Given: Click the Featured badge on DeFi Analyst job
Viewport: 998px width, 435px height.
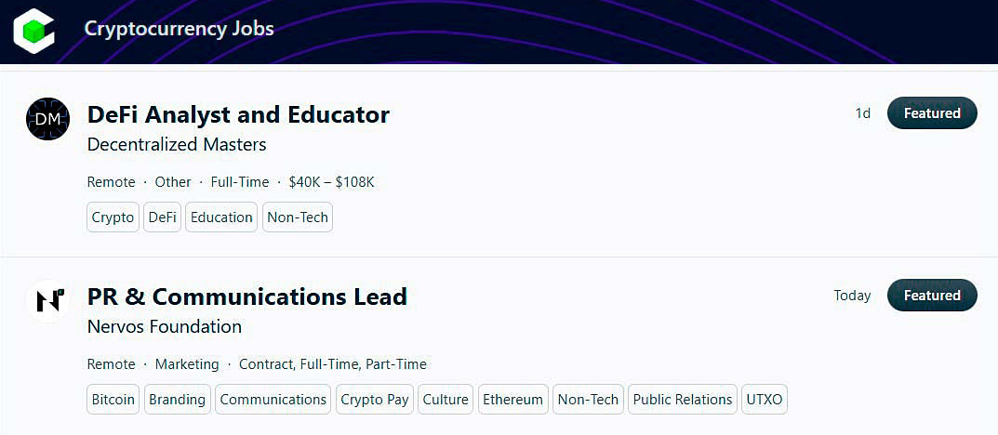Looking at the screenshot, I should (x=932, y=113).
